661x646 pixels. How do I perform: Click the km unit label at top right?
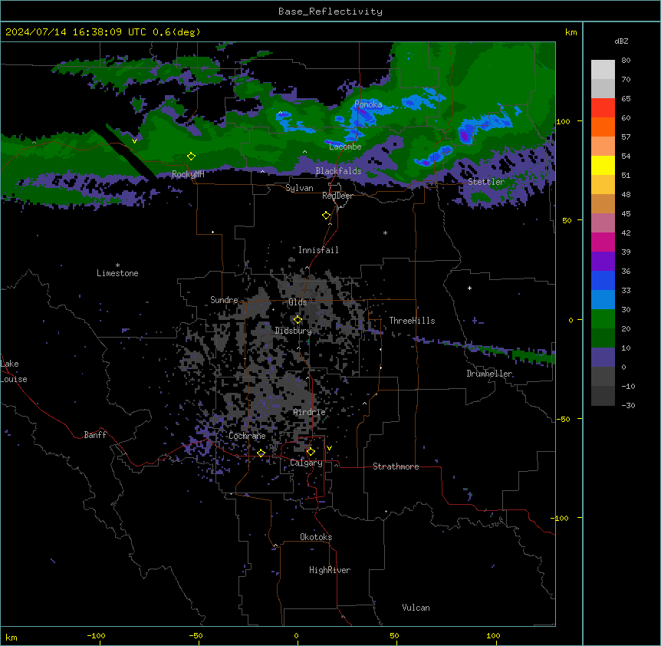571,32
